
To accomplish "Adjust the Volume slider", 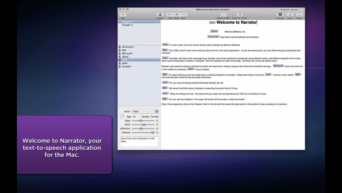I will (x=143, y=132).
